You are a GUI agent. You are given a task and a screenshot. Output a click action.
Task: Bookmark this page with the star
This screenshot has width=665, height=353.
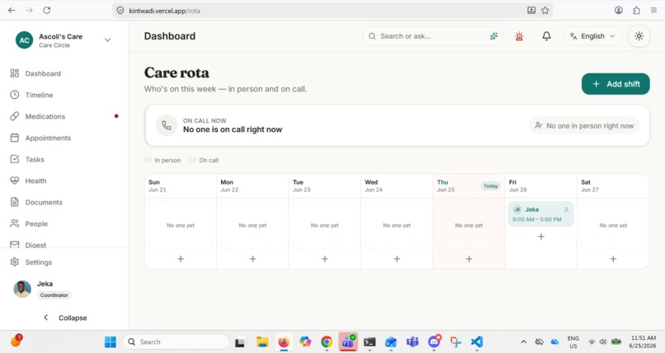point(545,11)
